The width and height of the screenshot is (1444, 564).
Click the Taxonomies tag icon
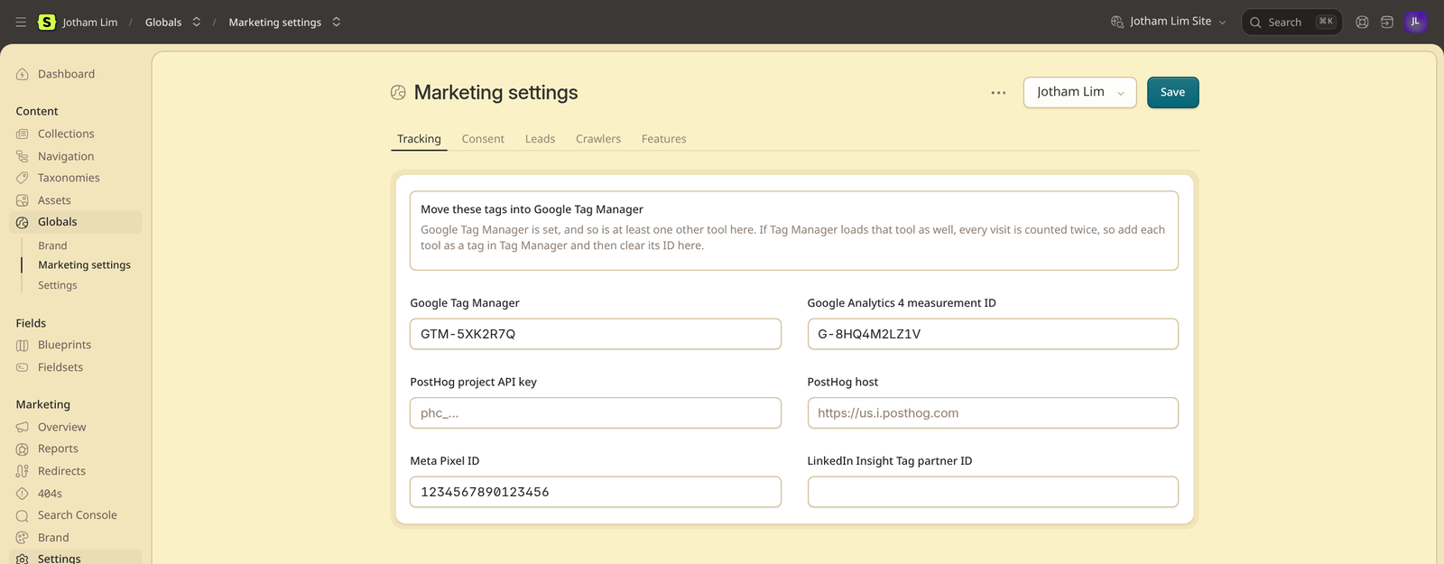[23, 178]
